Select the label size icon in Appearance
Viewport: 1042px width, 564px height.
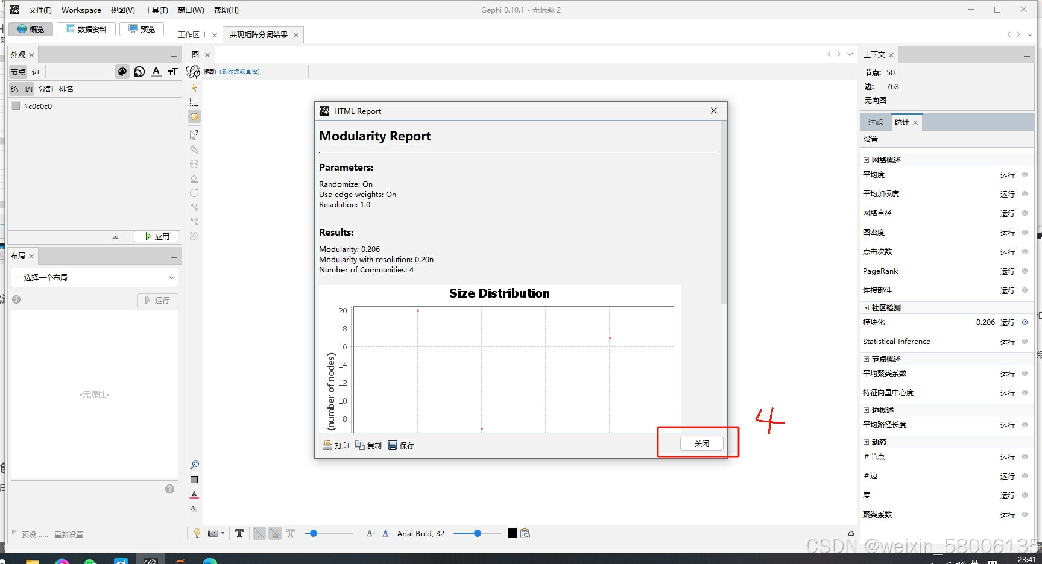[173, 72]
